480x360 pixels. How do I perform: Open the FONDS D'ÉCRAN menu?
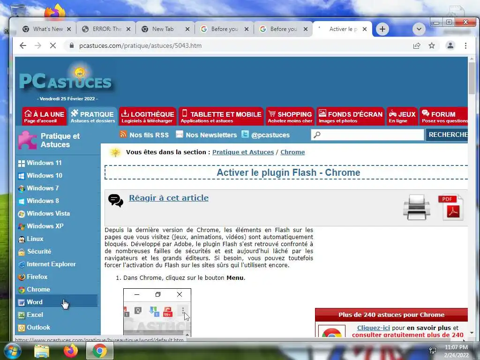pos(351,116)
